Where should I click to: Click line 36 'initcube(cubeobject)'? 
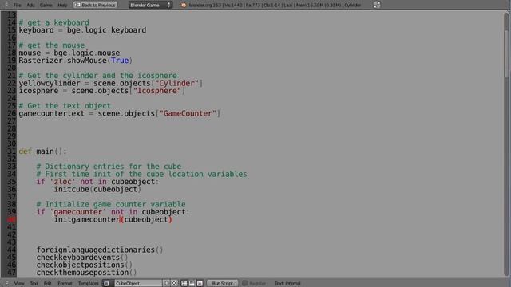coord(97,190)
